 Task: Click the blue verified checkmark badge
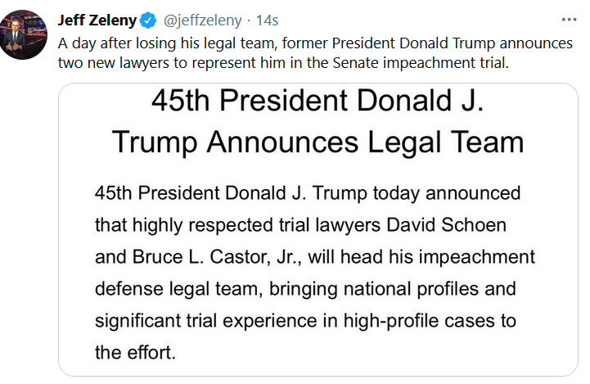click(x=148, y=20)
